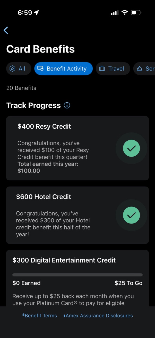View the Amex Assurance Disclosures
This screenshot has height=338, width=155.
(98, 316)
